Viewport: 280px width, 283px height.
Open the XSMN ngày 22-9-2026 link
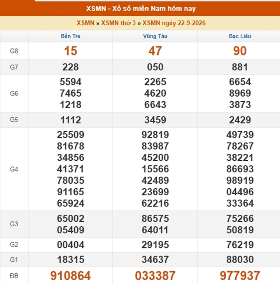[x=174, y=23]
